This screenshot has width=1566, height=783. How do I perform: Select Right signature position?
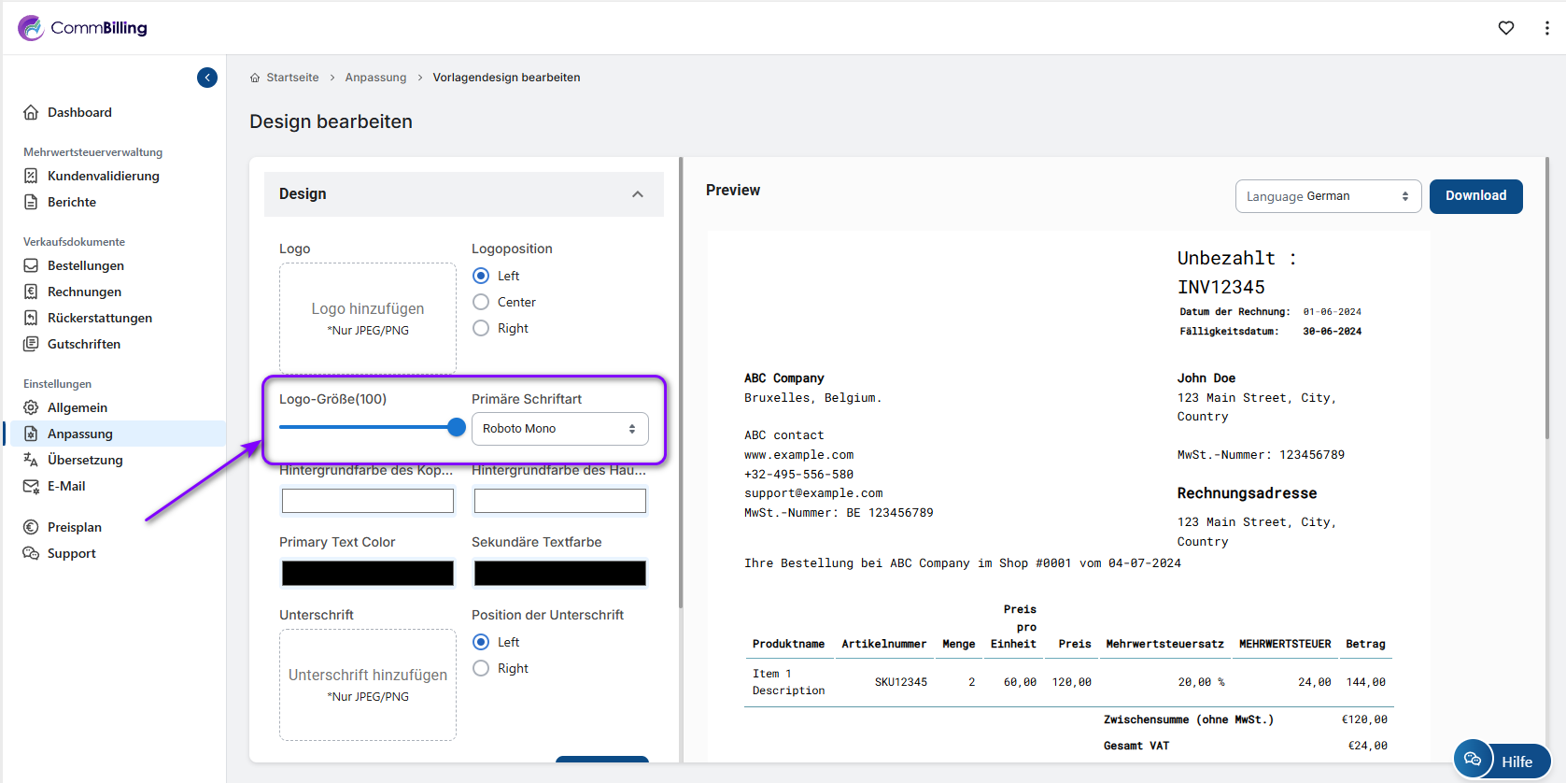pos(481,668)
